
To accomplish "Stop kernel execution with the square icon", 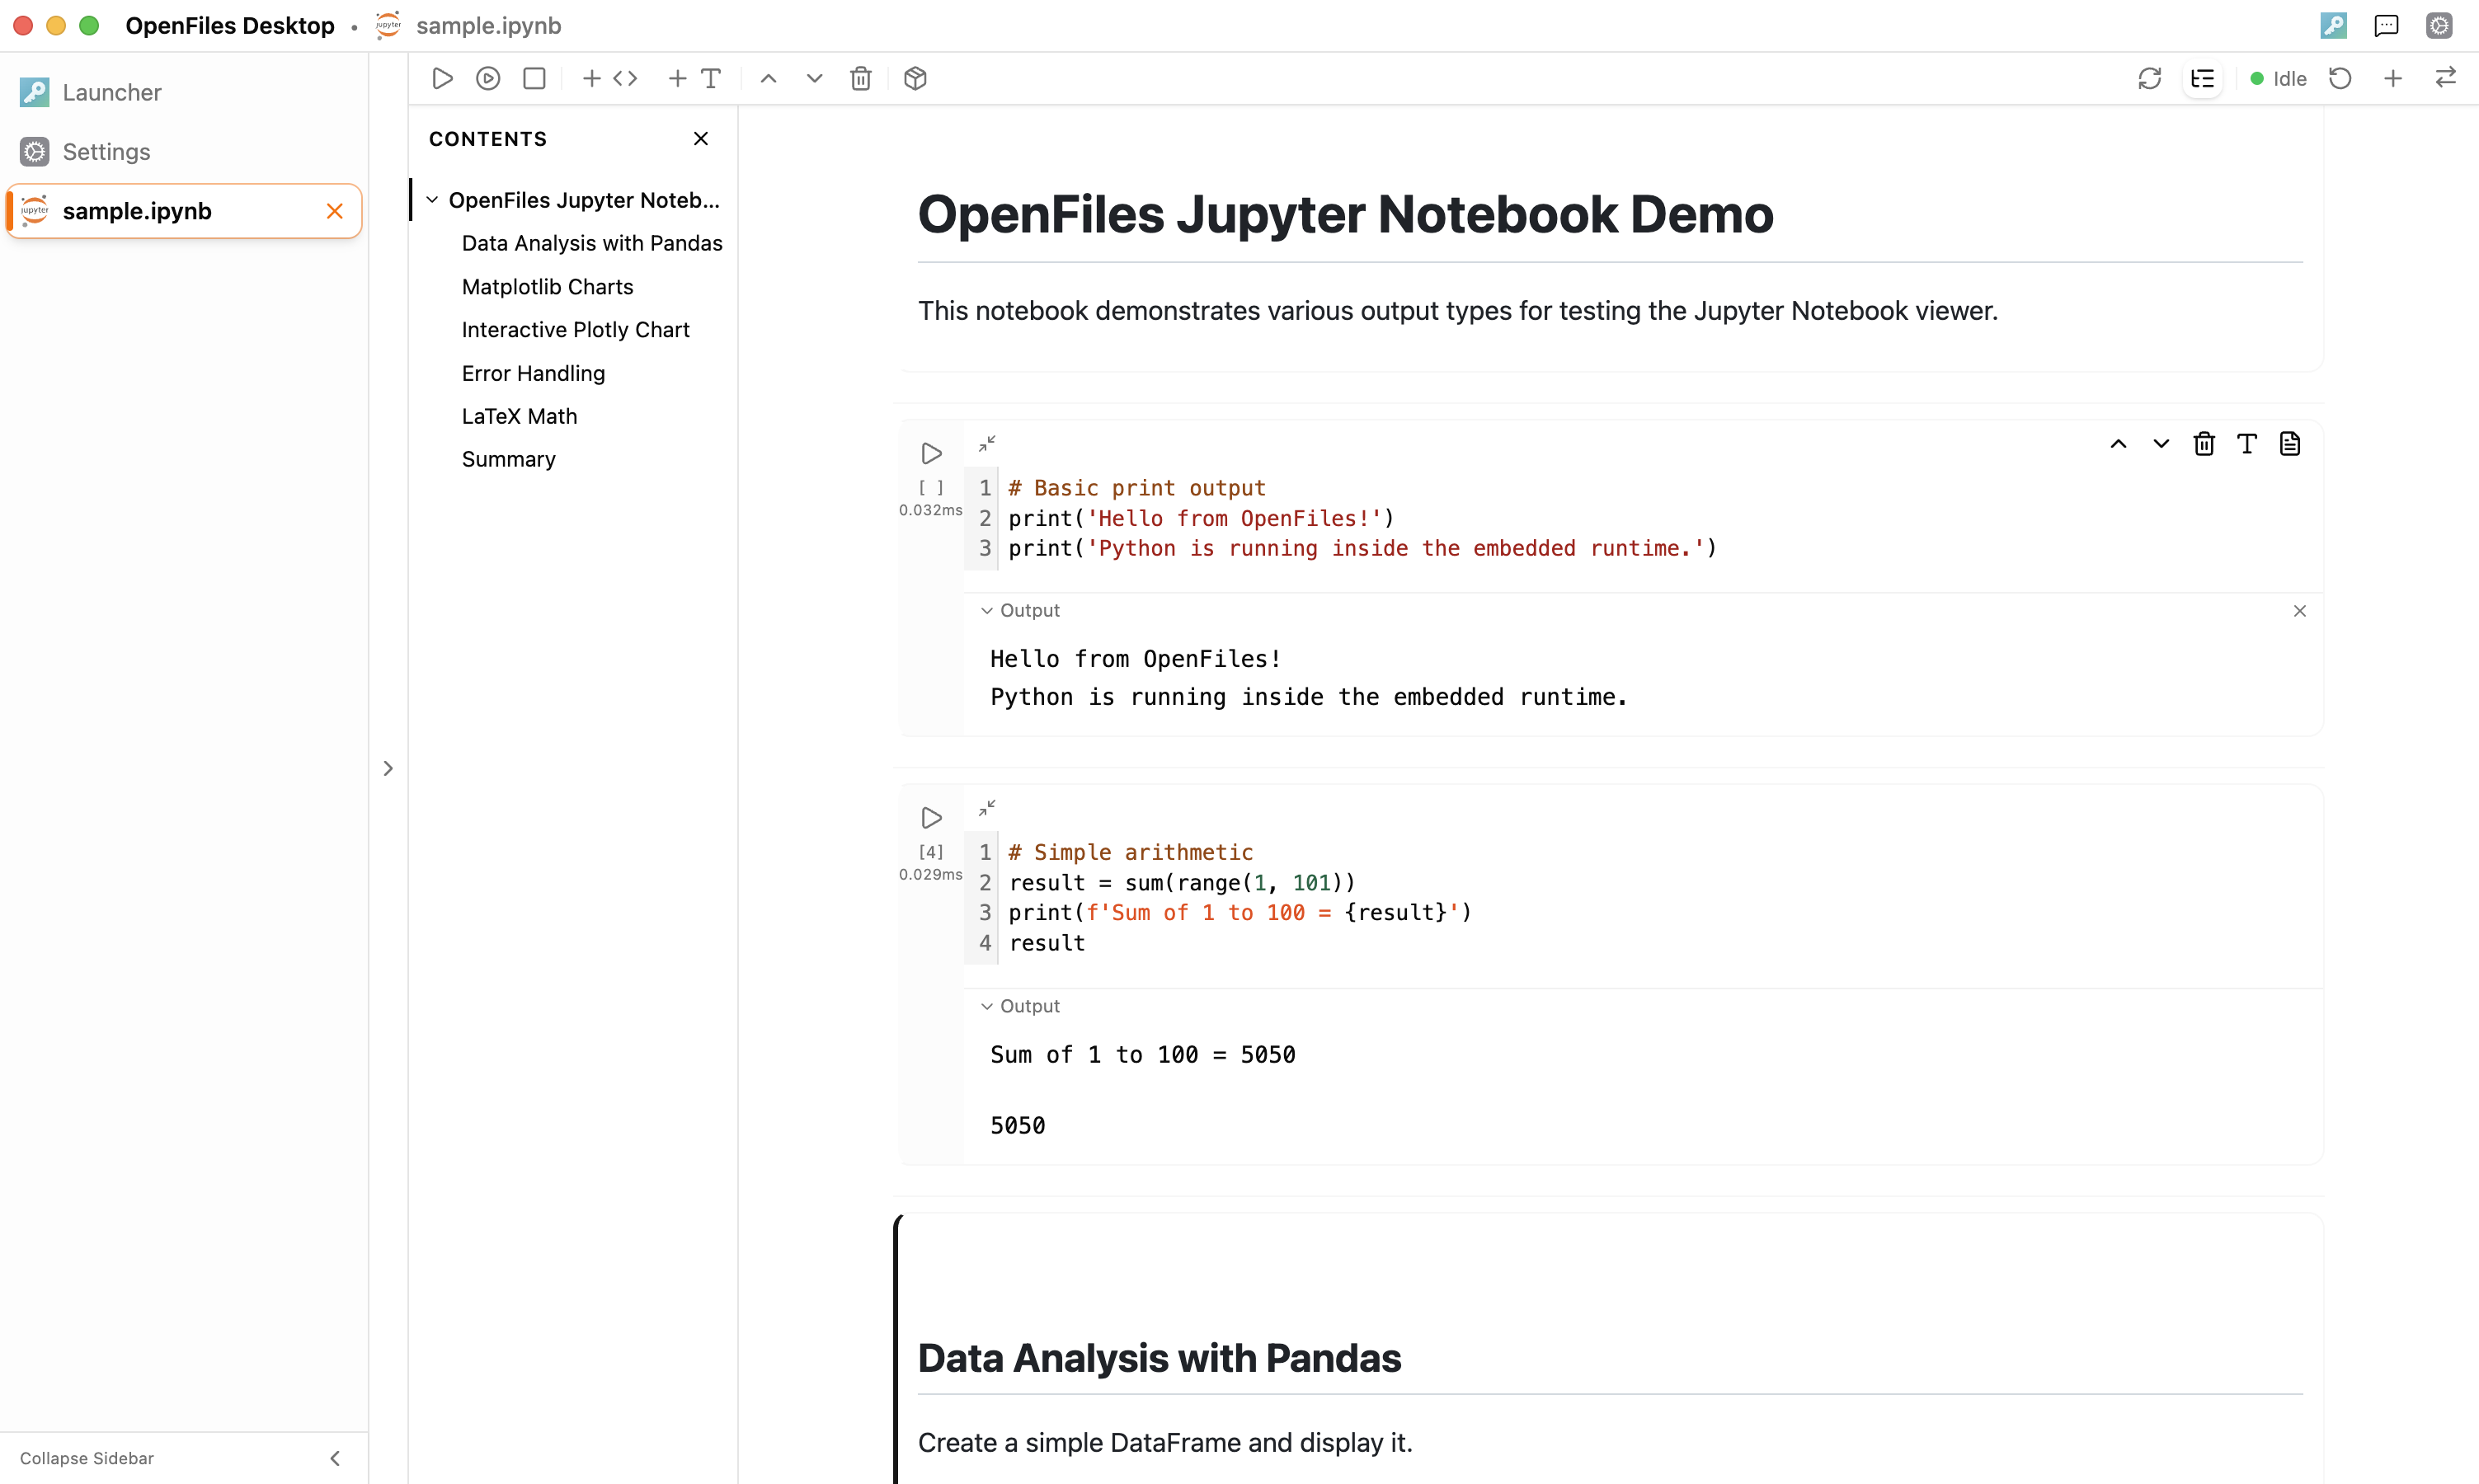I will coord(534,78).
